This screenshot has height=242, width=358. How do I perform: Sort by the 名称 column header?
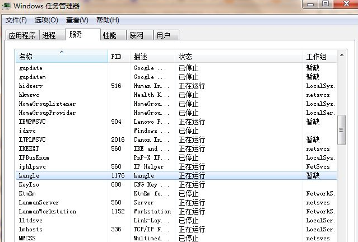click(62, 57)
